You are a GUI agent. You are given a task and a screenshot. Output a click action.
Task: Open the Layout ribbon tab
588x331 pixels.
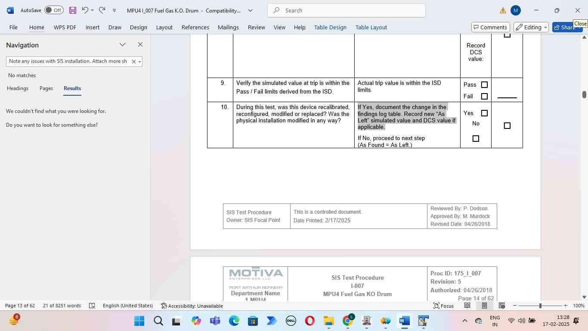pyautogui.click(x=164, y=27)
